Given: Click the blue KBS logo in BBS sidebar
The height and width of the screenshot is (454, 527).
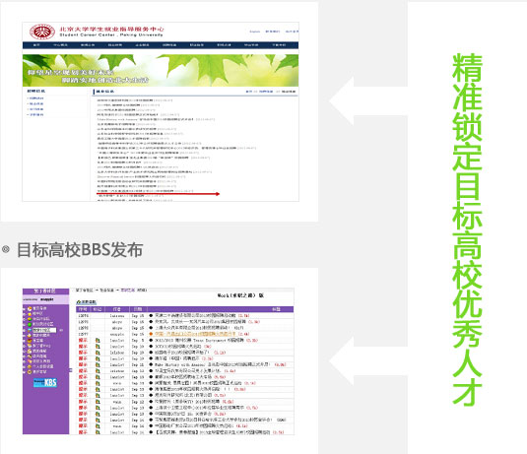Looking at the screenshot, I should click(45, 383).
